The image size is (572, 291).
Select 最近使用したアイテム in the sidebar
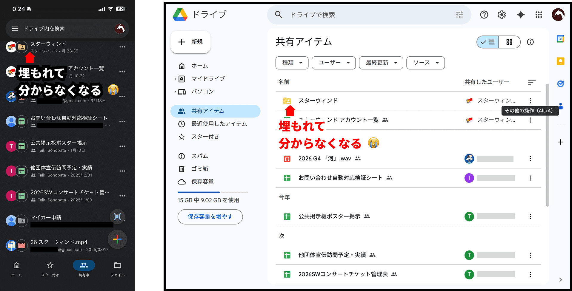click(x=219, y=124)
